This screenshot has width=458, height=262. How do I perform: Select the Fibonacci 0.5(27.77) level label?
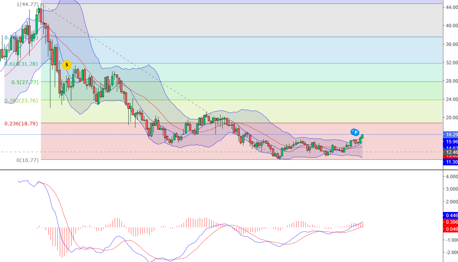25,82
